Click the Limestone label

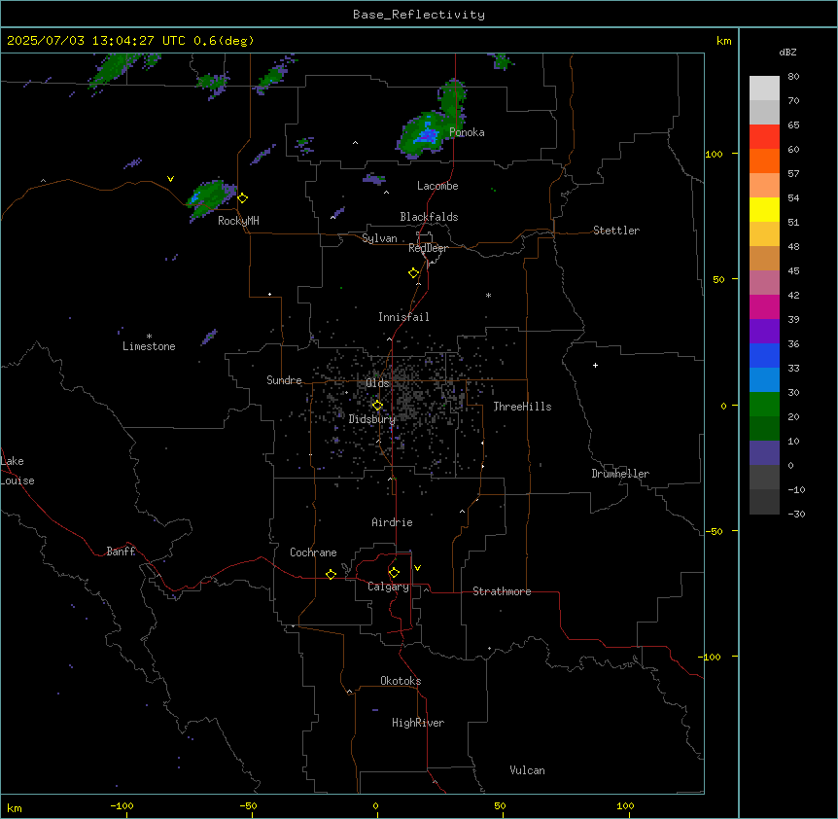(149, 346)
